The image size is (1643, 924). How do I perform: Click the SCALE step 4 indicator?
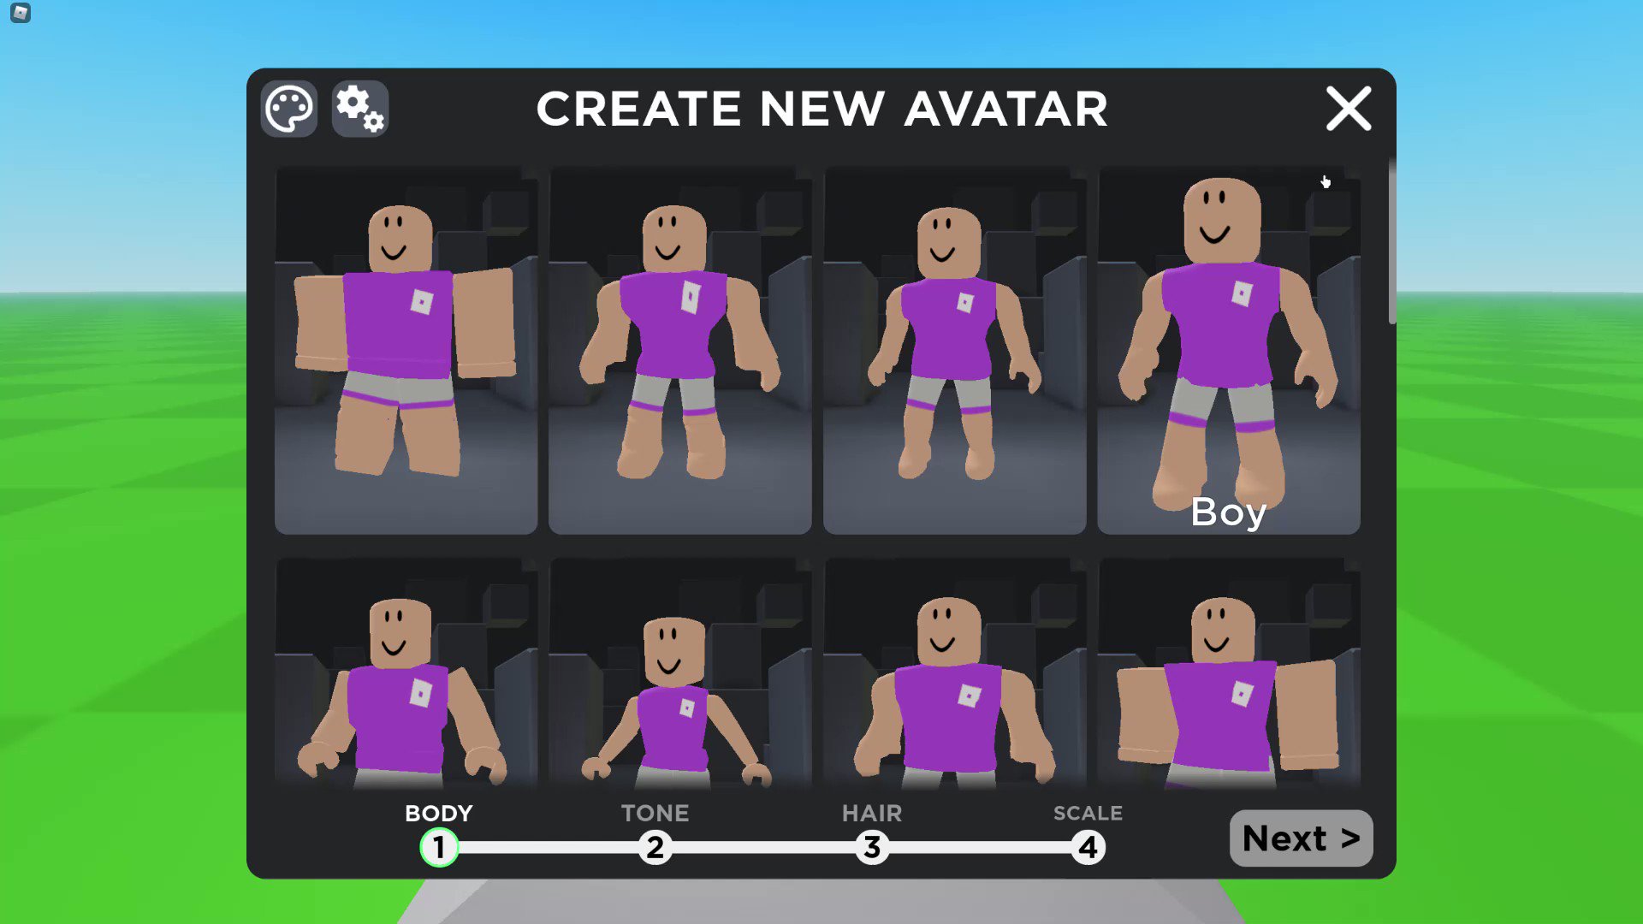(1087, 846)
